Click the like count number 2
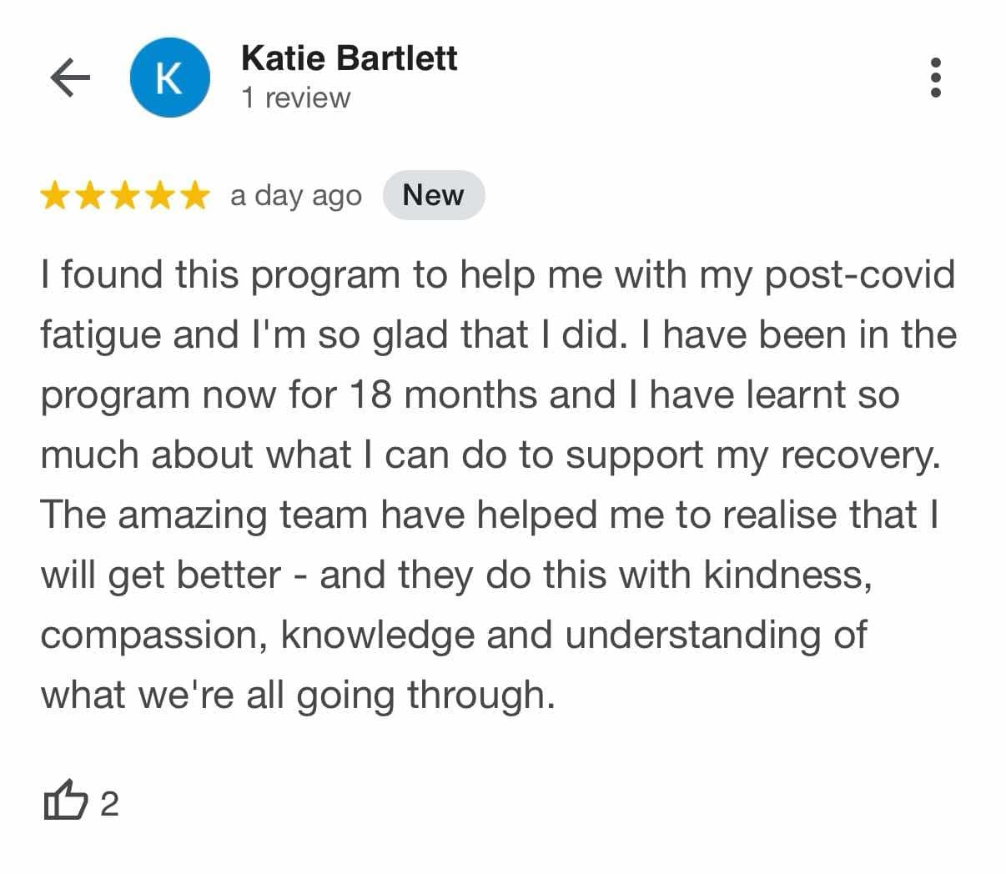Viewport: 1006px width, 874px height. pos(109,805)
